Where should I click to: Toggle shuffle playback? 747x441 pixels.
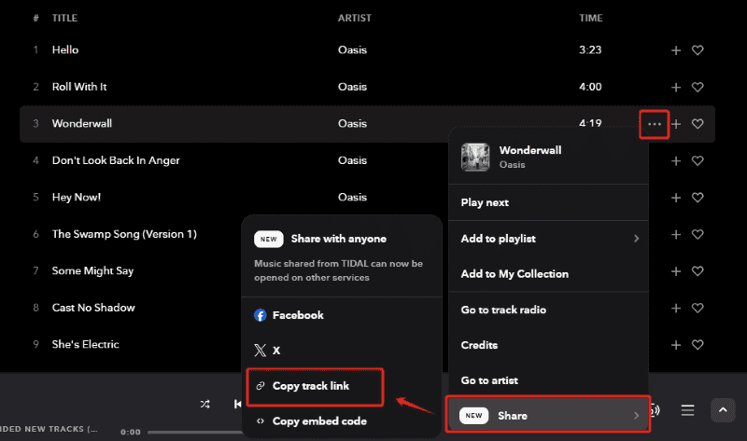204,404
